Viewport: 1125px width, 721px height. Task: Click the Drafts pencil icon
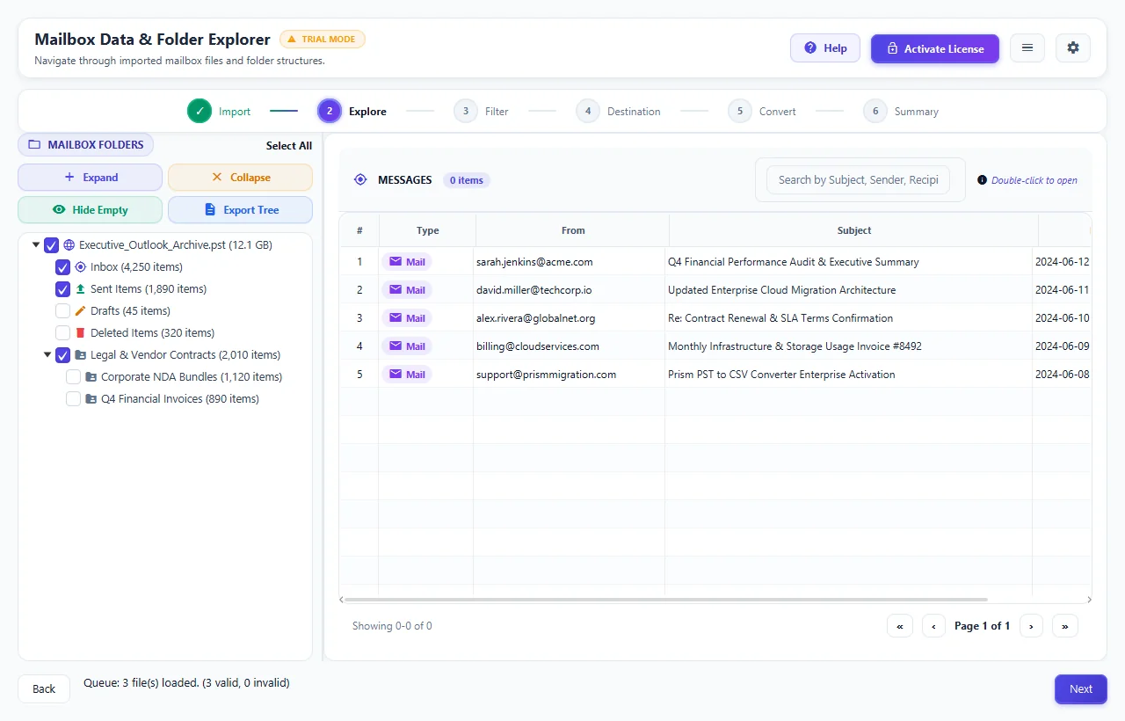[81, 310]
